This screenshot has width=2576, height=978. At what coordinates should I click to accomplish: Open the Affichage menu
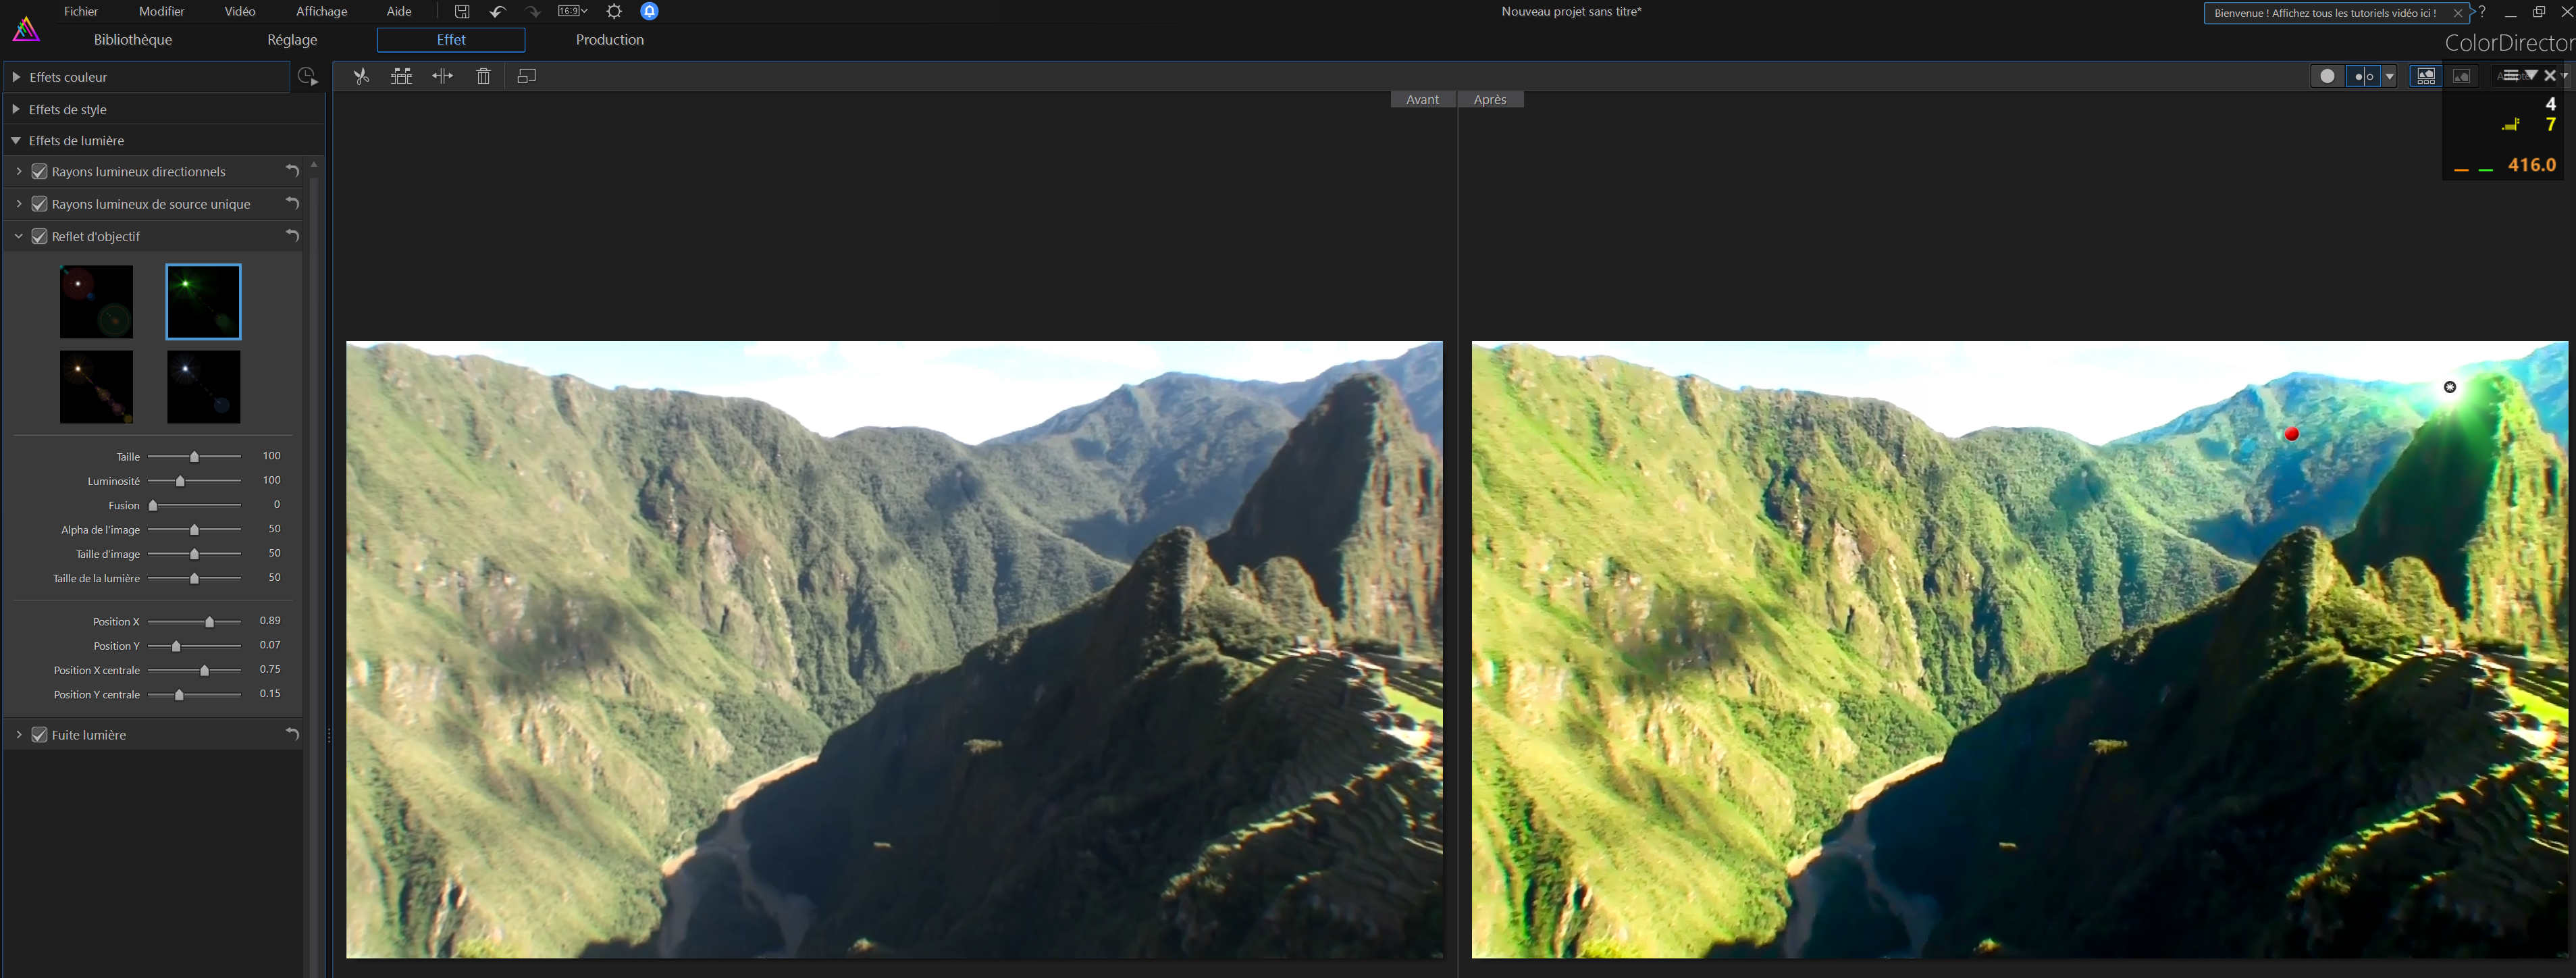click(321, 12)
